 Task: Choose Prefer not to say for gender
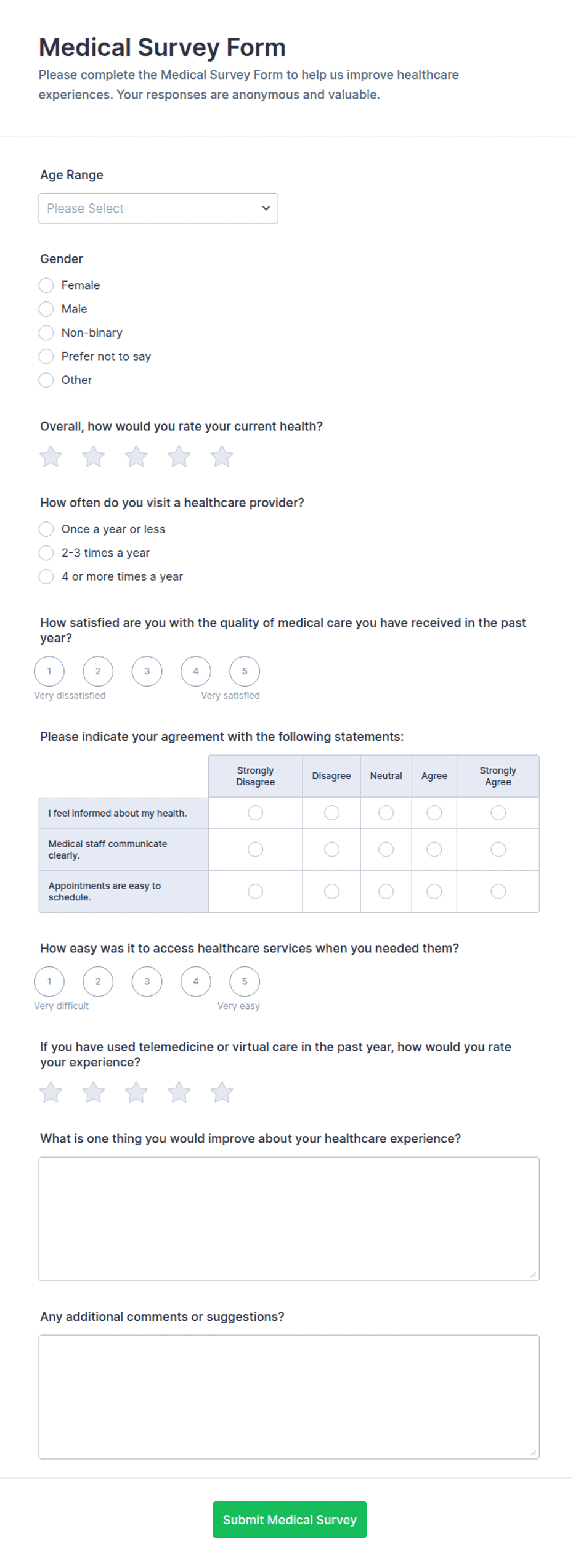pos(46,356)
